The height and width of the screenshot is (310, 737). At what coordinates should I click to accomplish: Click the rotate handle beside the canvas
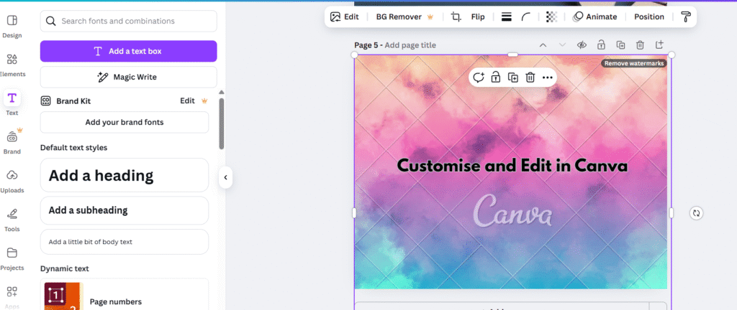696,213
